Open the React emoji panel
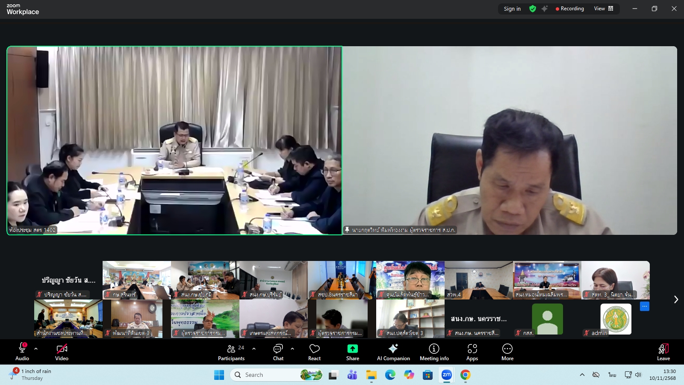The height and width of the screenshot is (385, 684). pos(314,352)
